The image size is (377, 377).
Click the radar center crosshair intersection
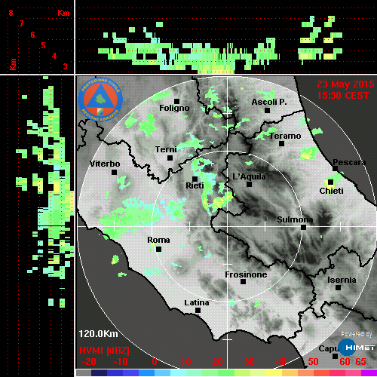pos(228,226)
